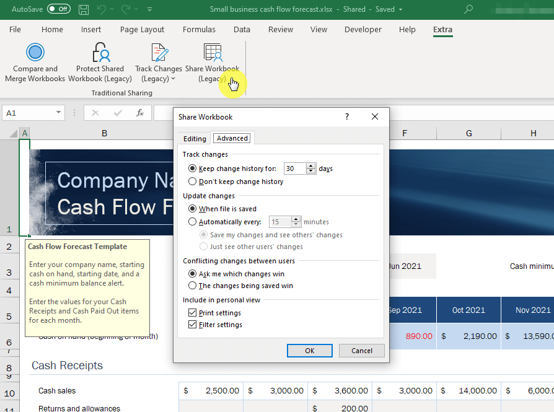This screenshot has height=412, width=554.
Task: Click the Cash Receipts heading
Action: tap(67, 366)
